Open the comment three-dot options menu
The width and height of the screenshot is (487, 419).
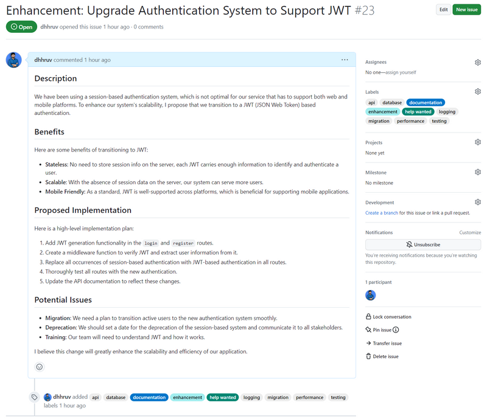pos(345,60)
